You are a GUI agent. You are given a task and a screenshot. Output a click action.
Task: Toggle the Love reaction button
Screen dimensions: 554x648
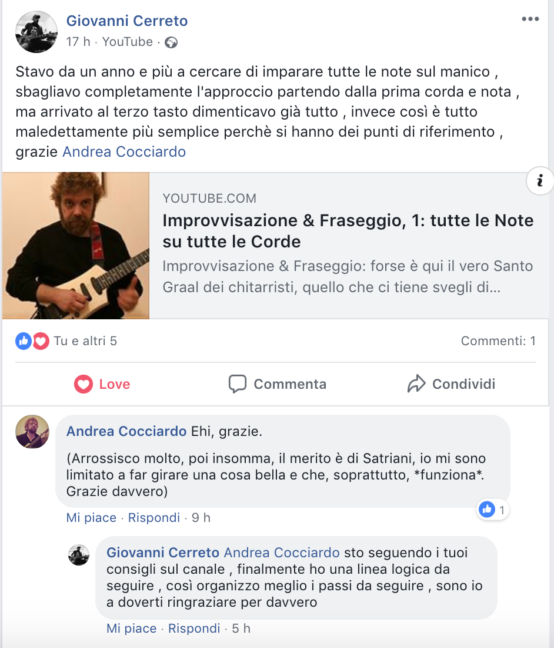coord(102,384)
